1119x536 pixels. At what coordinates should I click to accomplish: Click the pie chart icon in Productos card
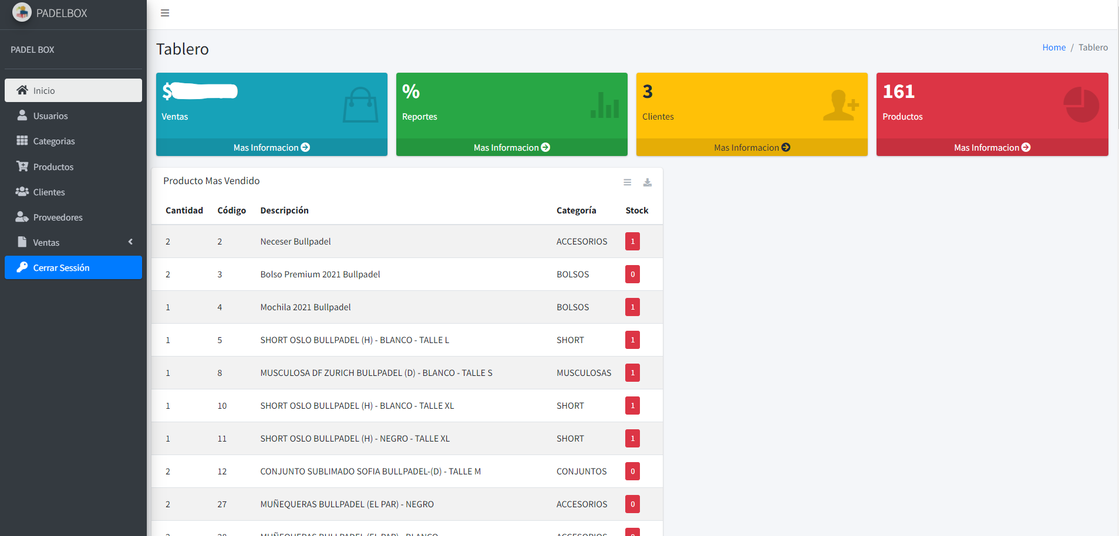tap(1081, 105)
